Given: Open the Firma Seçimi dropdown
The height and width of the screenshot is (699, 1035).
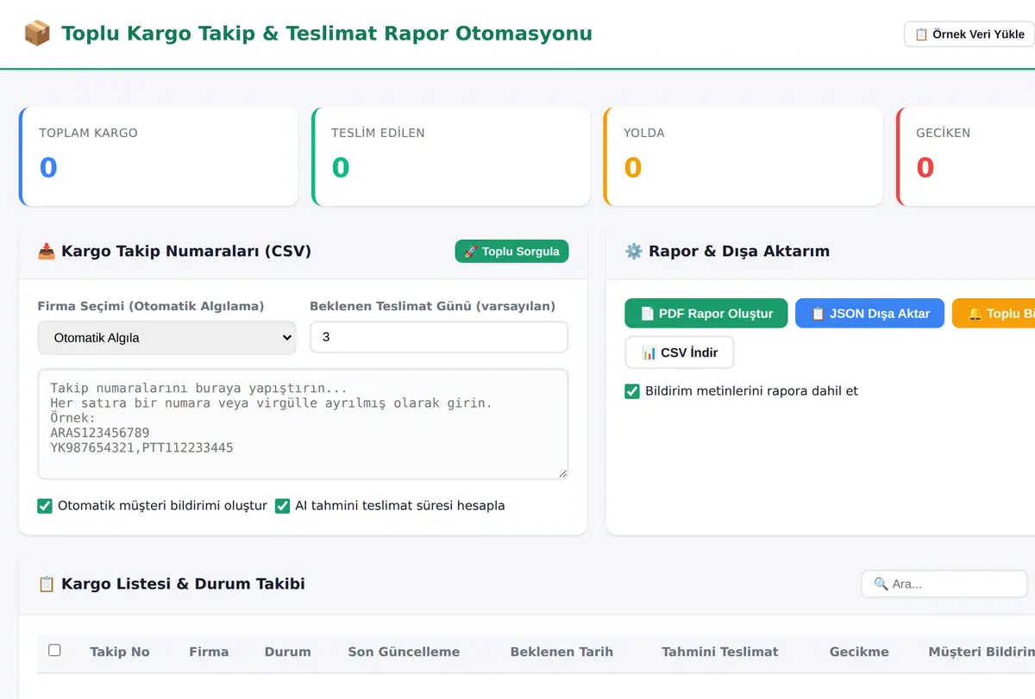Looking at the screenshot, I should (x=166, y=338).
